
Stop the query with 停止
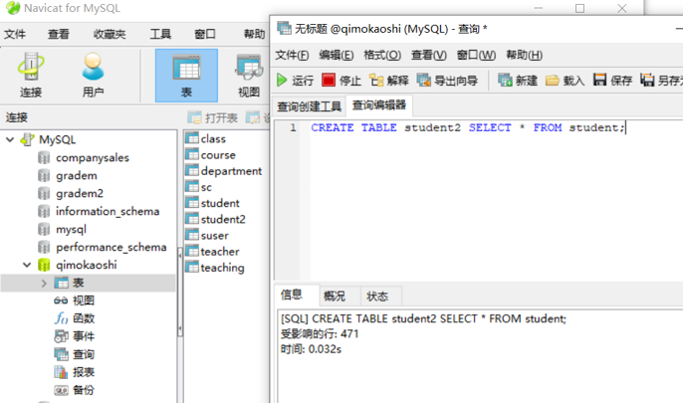pos(342,81)
